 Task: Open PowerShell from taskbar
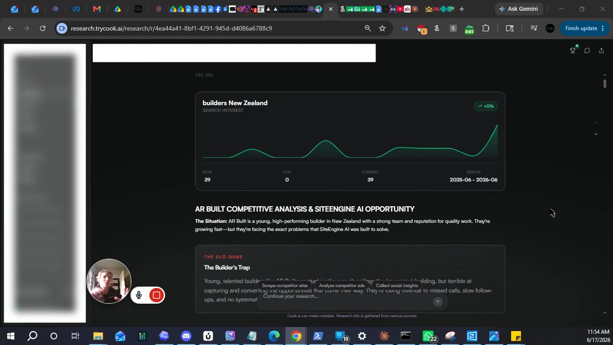(318, 336)
